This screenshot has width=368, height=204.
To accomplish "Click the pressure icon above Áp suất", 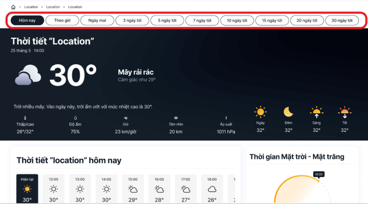I will click(226, 118).
